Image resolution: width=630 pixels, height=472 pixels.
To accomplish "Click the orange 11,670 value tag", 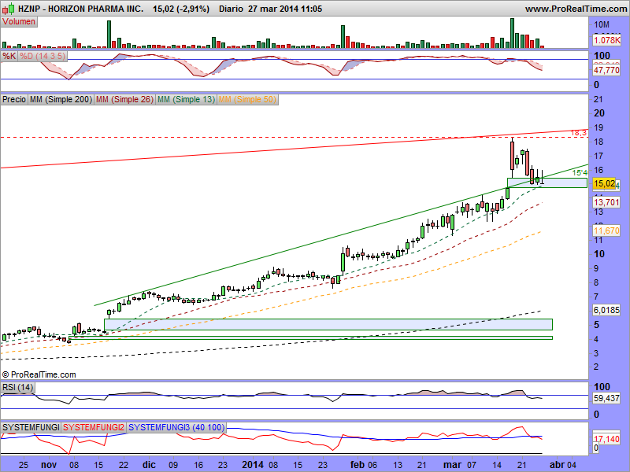I will pos(606,230).
